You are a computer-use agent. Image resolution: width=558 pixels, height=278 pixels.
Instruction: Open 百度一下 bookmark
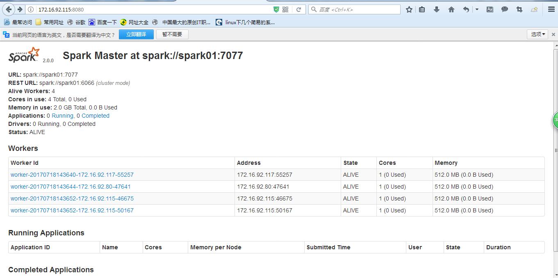pos(103,23)
